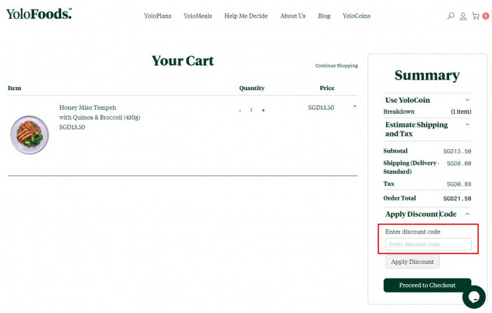The height and width of the screenshot is (313, 492).
Task: Select the quantity value 1
Action: [x=251, y=110]
